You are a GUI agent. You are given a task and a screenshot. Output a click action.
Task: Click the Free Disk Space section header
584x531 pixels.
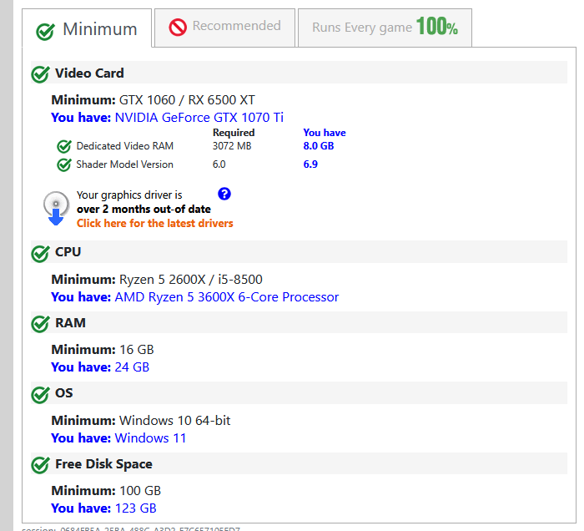point(299,463)
